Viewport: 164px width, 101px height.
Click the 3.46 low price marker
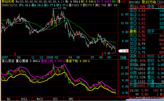(107, 53)
